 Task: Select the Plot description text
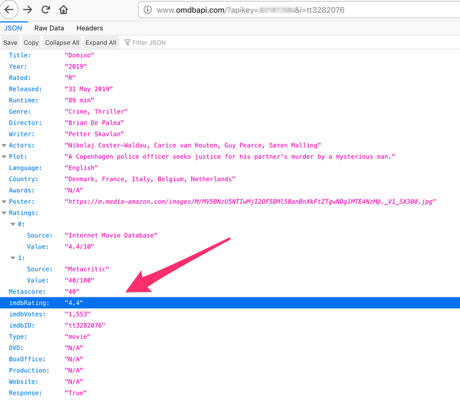[x=230, y=157]
